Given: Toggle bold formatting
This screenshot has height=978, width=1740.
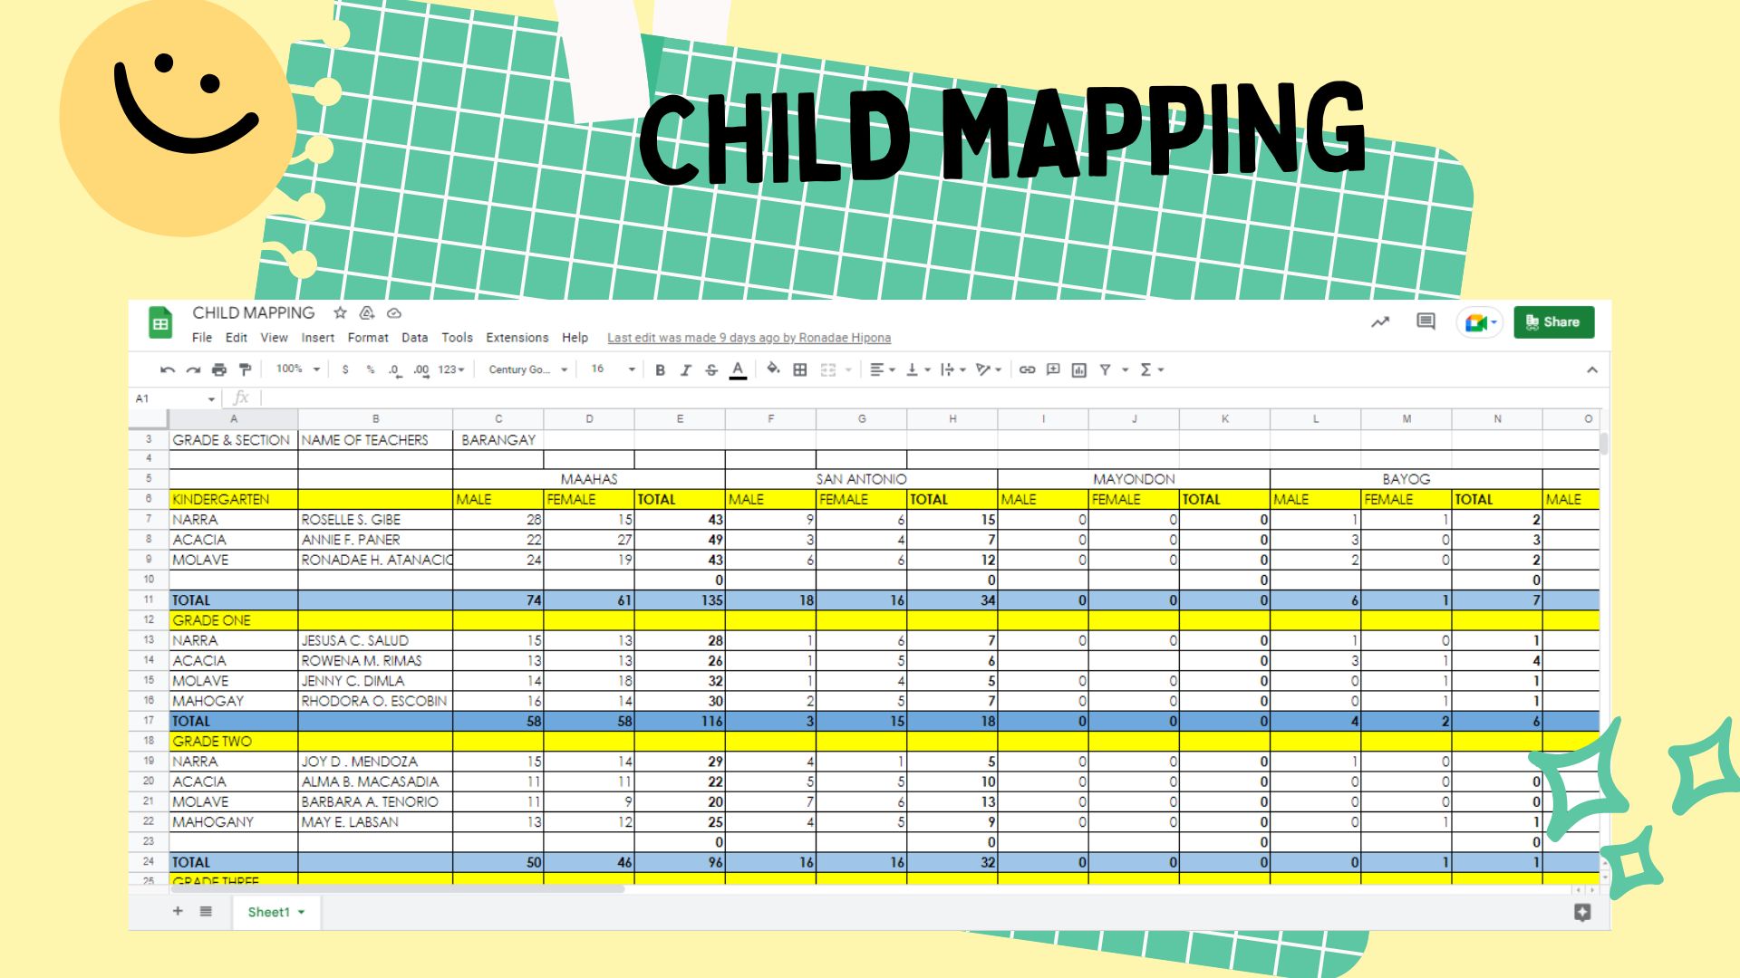Looking at the screenshot, I should [660, 369].
